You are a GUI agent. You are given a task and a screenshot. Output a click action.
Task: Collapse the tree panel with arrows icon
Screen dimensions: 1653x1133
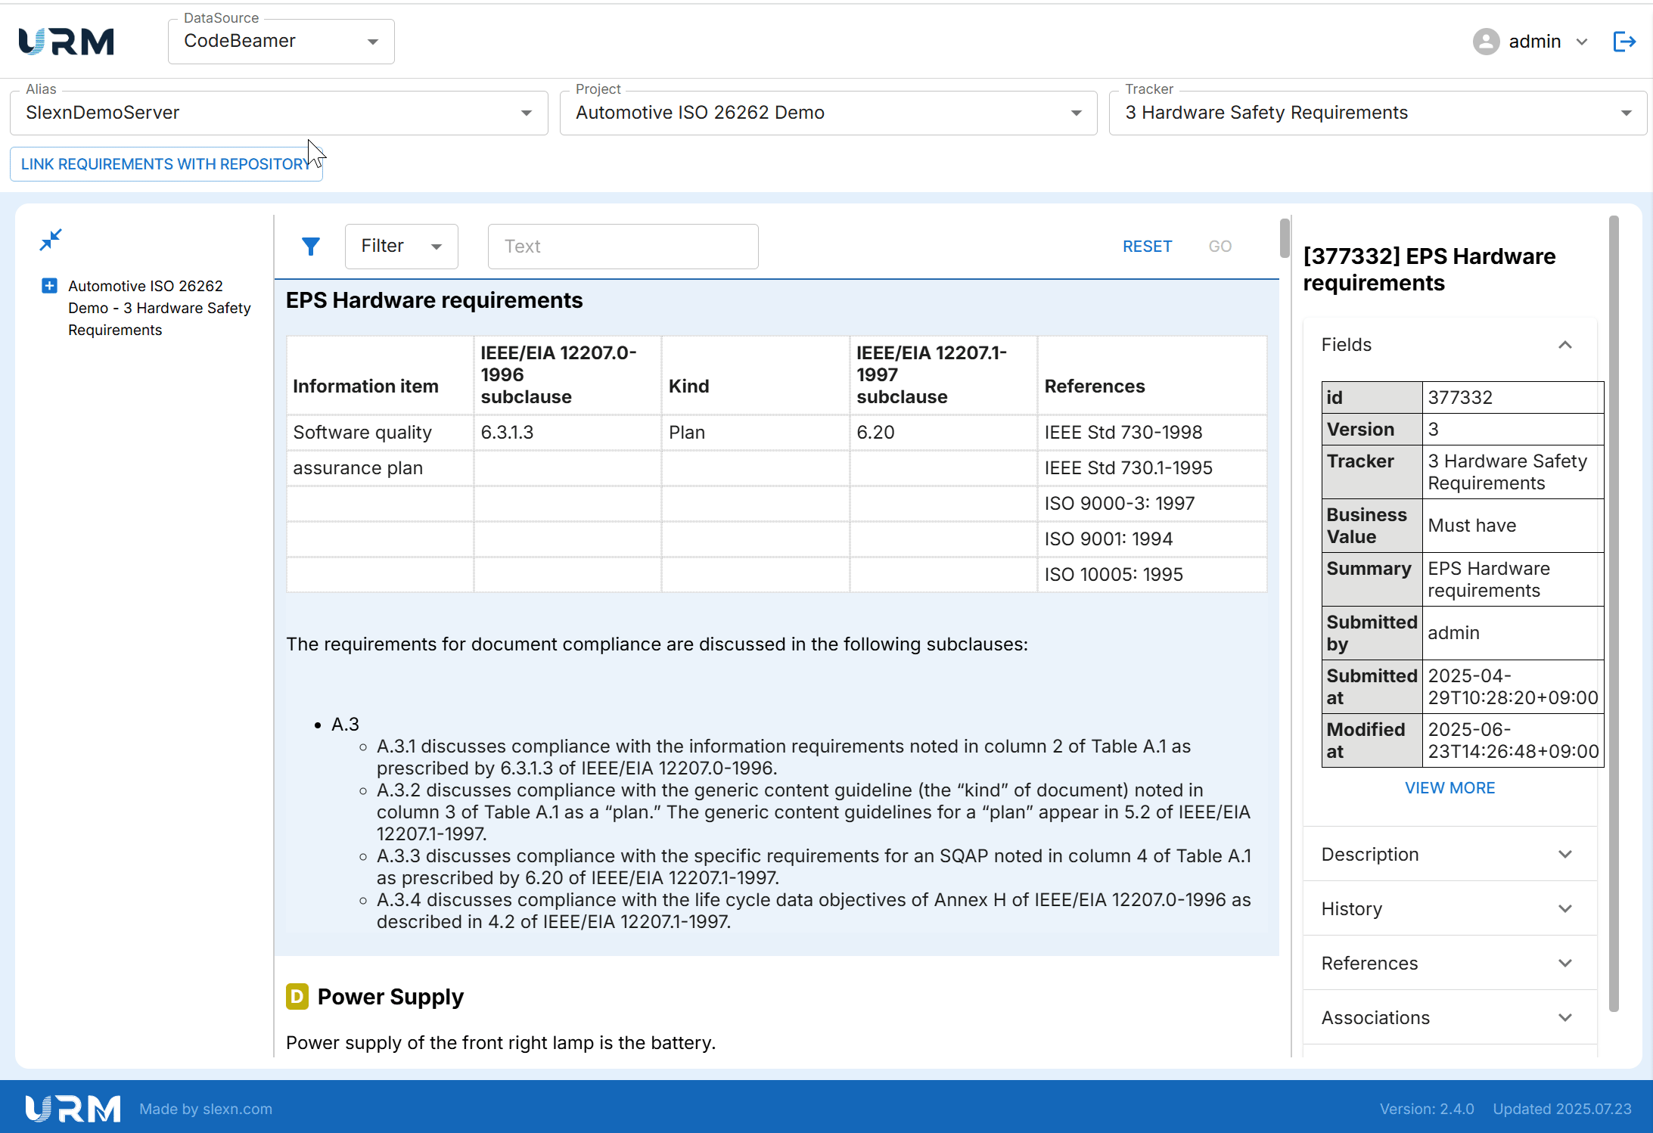(51, 240)
